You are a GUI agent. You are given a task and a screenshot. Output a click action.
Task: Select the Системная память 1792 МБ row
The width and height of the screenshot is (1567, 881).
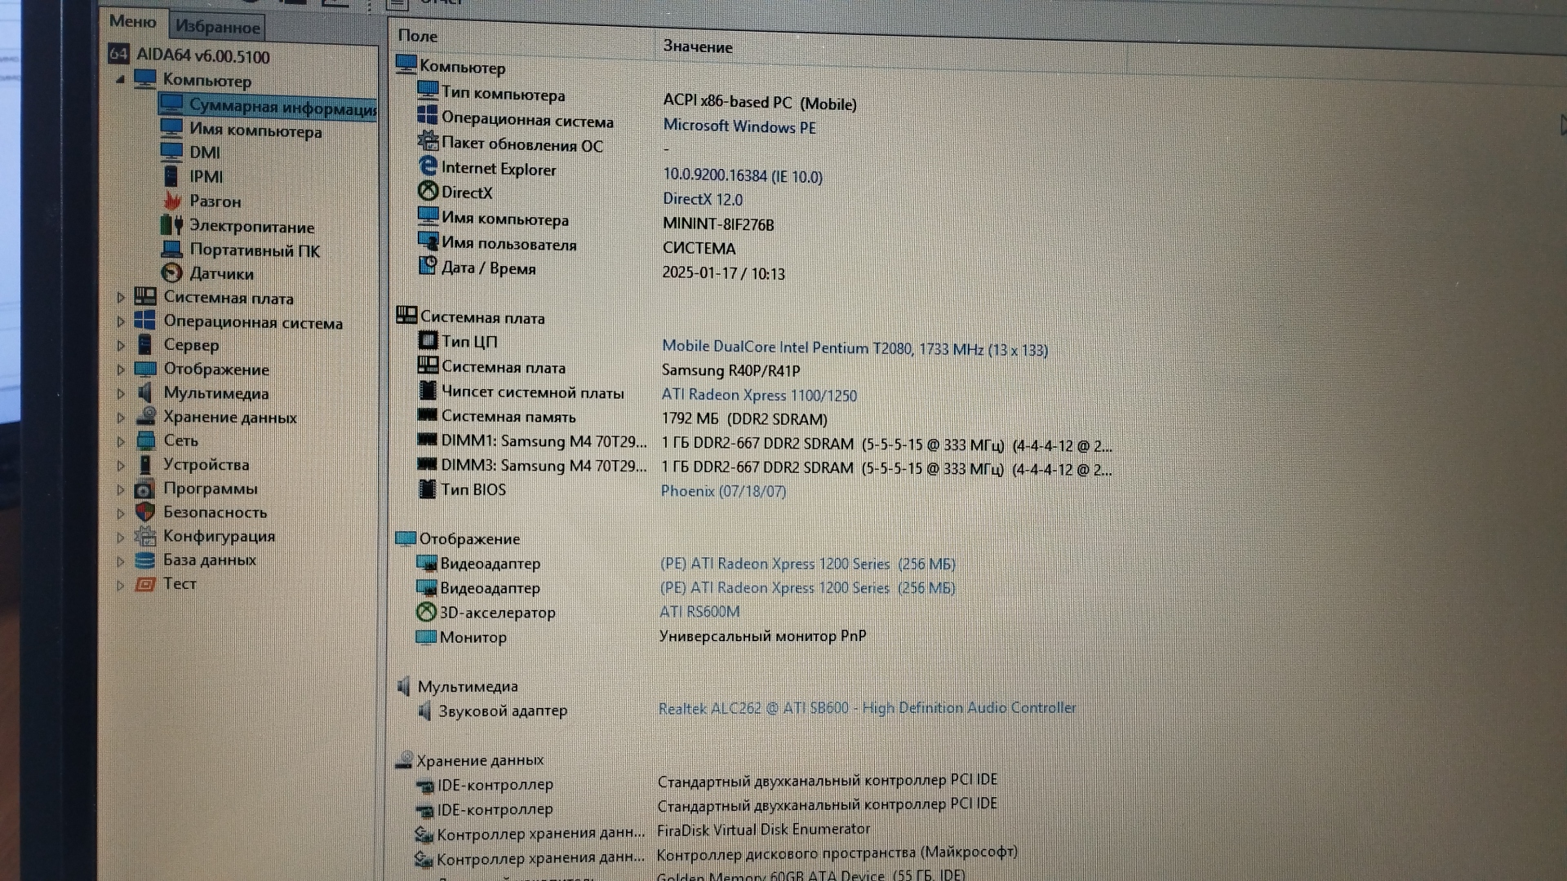622,418
